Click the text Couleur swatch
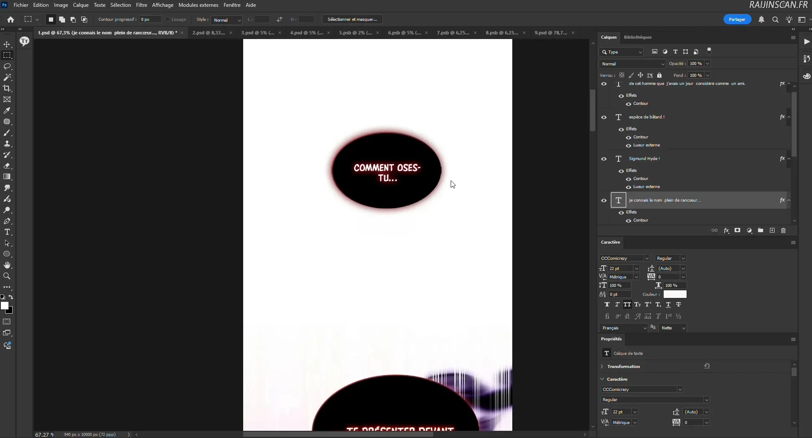This screenshot has width=812, height=438. point(675,294)
